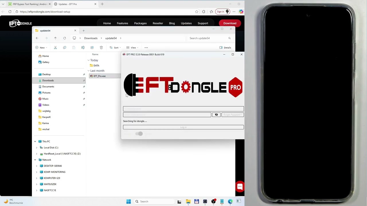This screenshot has height=206, width=367.
Task: Click the Rename icon in File Explorer toolbar
Action: click(83, 47)
